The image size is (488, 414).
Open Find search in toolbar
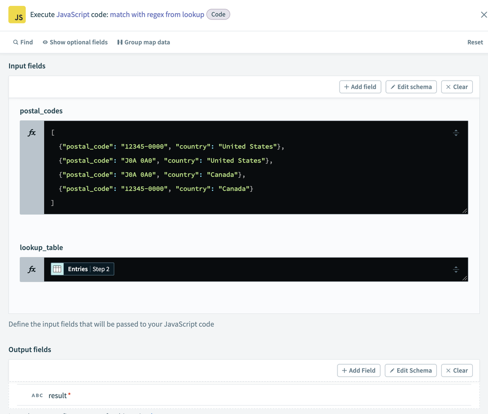(23, 42)
